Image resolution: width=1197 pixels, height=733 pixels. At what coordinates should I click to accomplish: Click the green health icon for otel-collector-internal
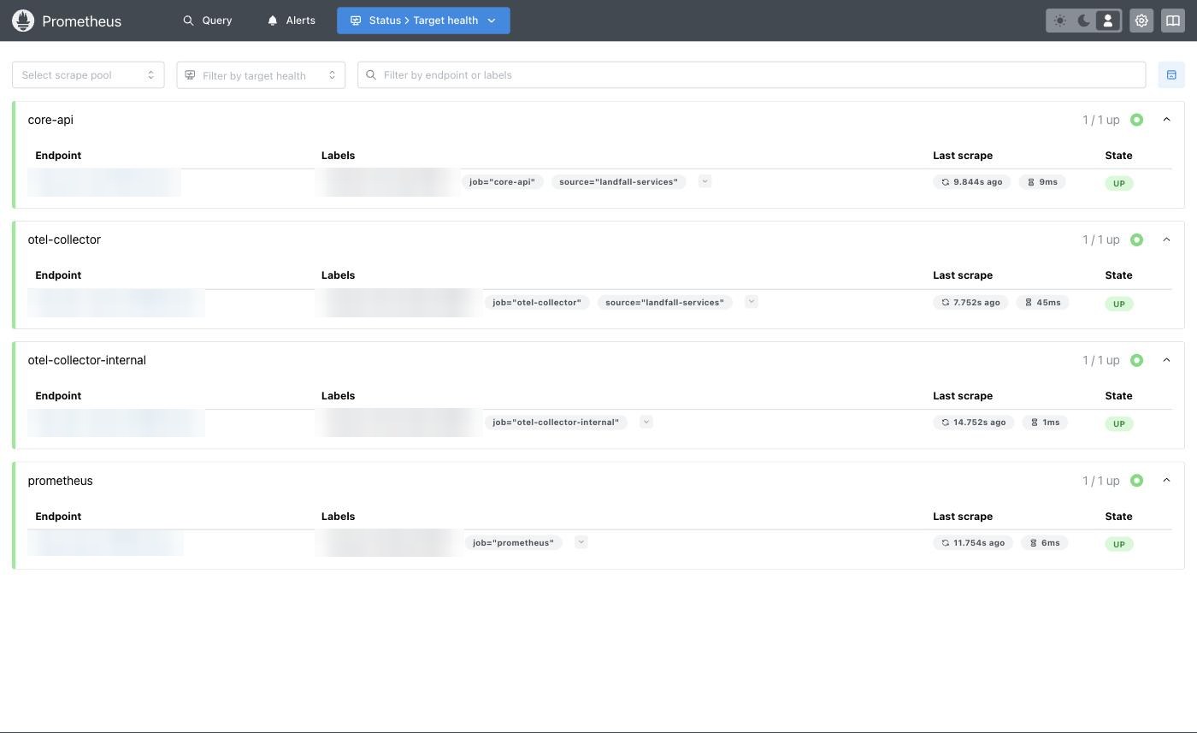click(1136, 360)
